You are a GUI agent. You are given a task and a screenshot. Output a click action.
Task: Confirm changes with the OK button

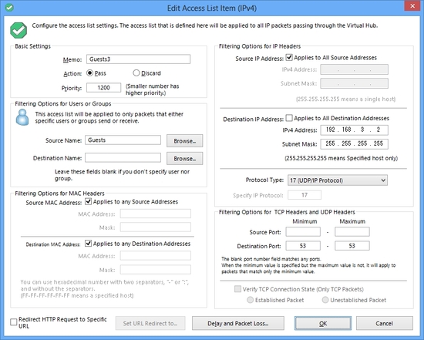pyautogui.click(x=323, y=324)
